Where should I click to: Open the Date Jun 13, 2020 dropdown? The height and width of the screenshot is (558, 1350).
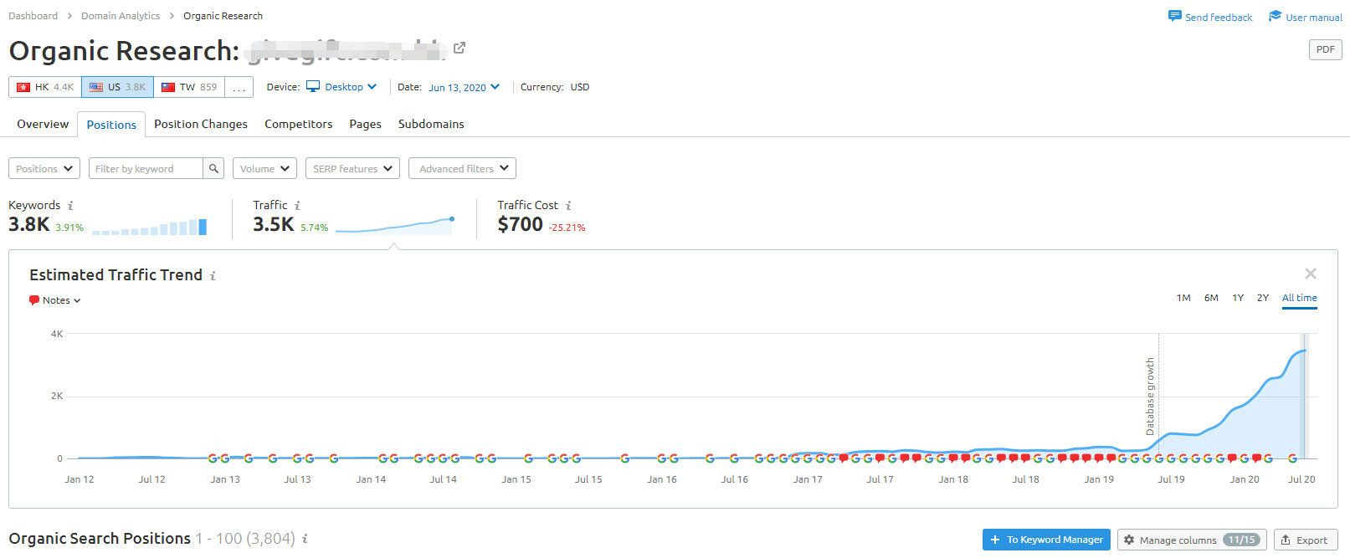(464, 87)
